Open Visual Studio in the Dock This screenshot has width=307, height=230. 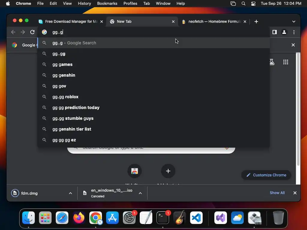coord(221,218)
